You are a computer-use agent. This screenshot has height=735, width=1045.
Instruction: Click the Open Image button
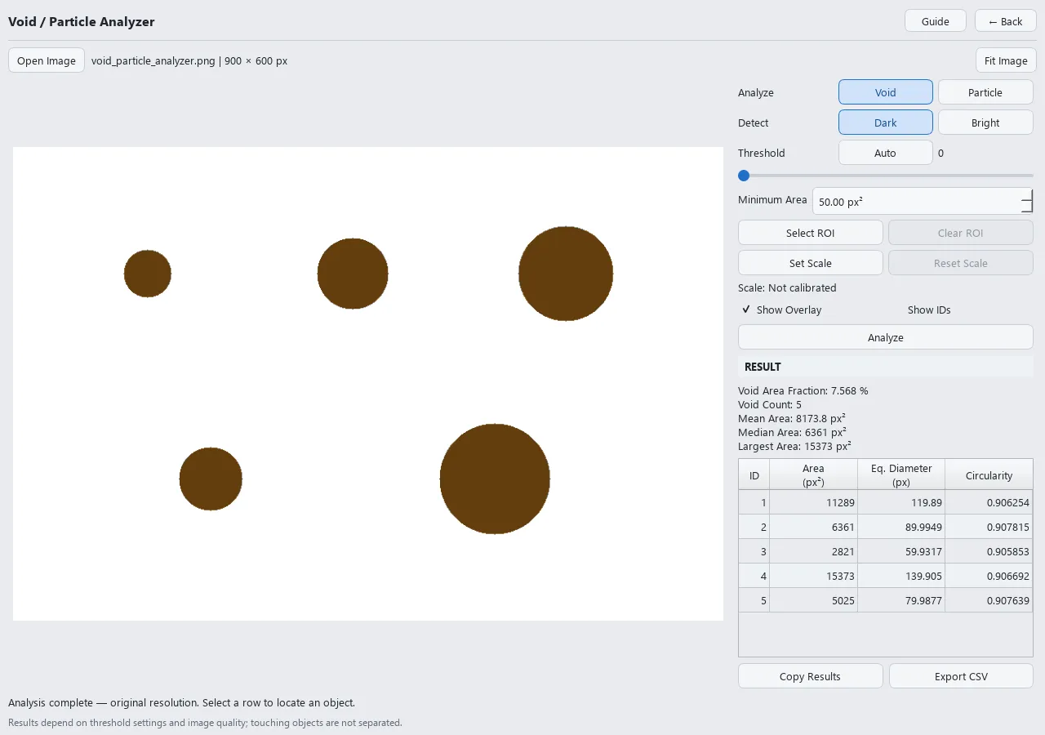coord(47,60)
